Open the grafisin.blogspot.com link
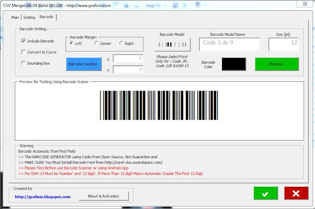 [x=43, y=197]
